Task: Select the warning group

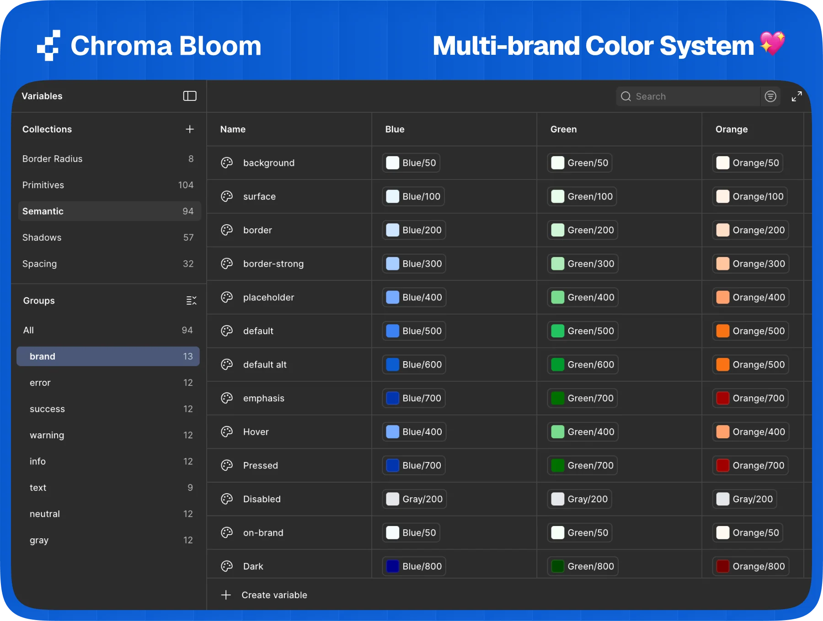Action: point(108,435)
